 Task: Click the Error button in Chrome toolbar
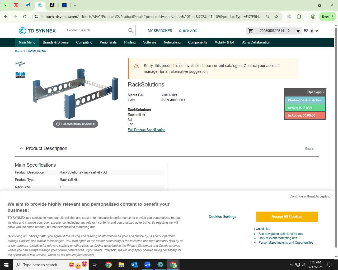pyautogui.click(x=328, y=17)
